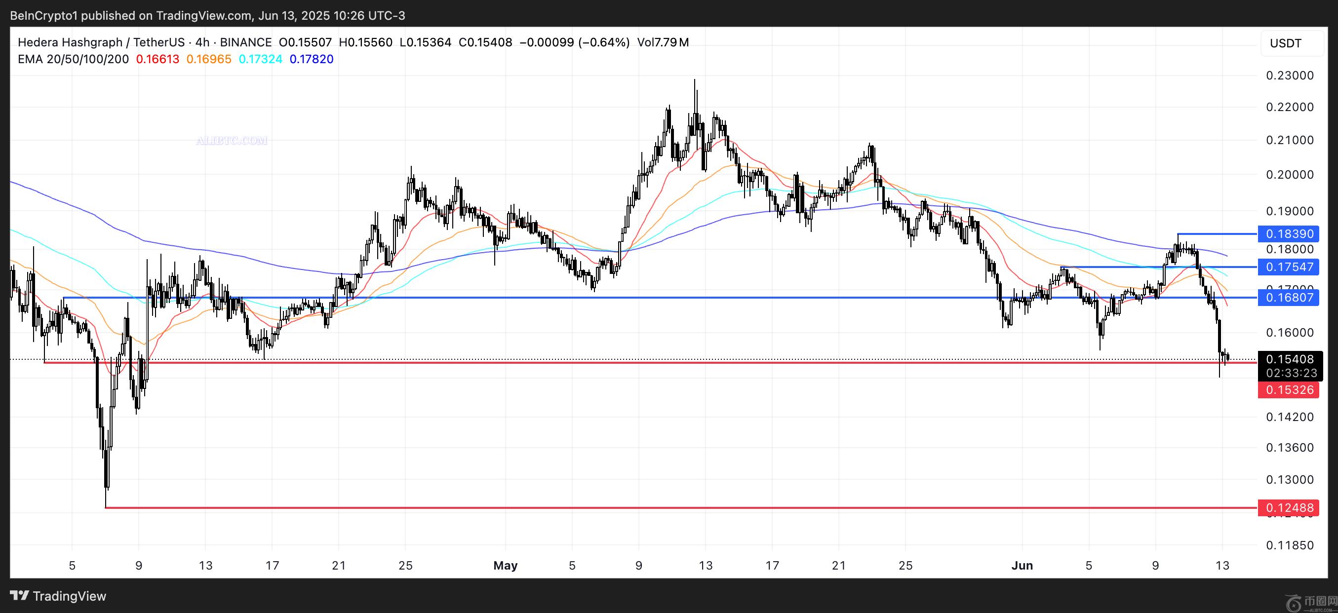Screen dimensions: 1338x613
Task: Click the May label on time axis
Action: [x=506, y=565]
